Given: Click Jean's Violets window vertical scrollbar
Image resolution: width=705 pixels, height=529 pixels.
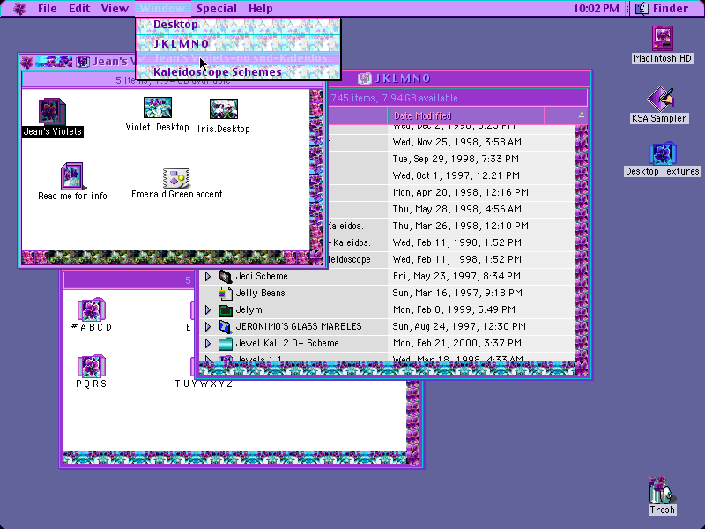Looking at the screenshot, I should (x=316, y=170).
